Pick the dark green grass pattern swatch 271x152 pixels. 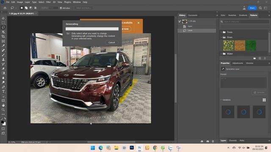pos(251,46)
